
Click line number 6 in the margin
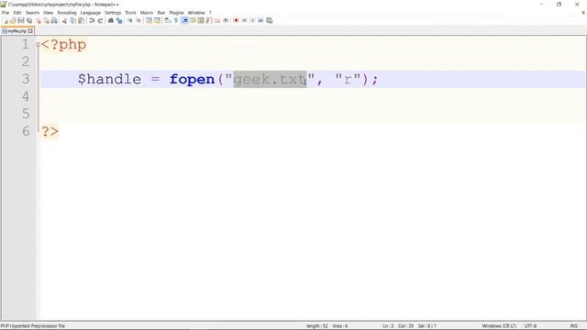click(x=25, y=131)
